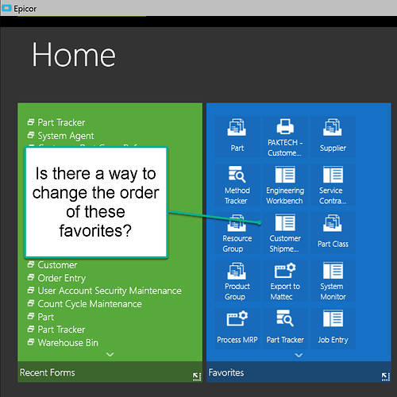This screenshot has width=397, height=397.
Task: Open Count Cycle Maintenance recent form
Action: tap(85, 304)
